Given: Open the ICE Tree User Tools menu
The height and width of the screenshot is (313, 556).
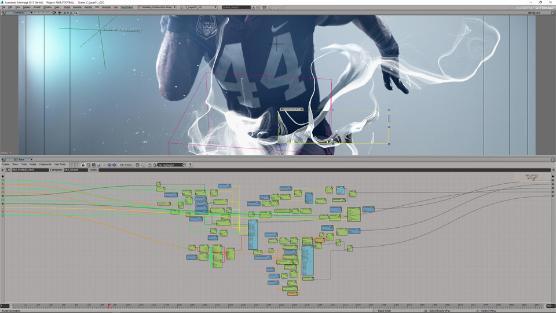Looking at the screenshot, I should point(60,164).
